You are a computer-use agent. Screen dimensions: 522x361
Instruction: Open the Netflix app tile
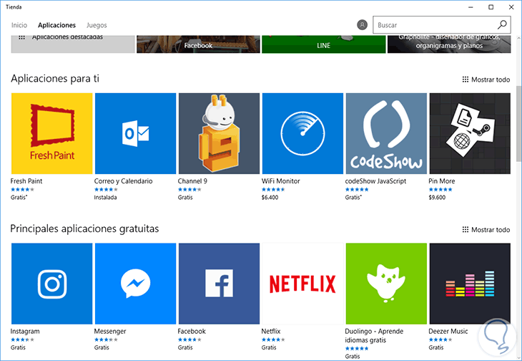302,284
